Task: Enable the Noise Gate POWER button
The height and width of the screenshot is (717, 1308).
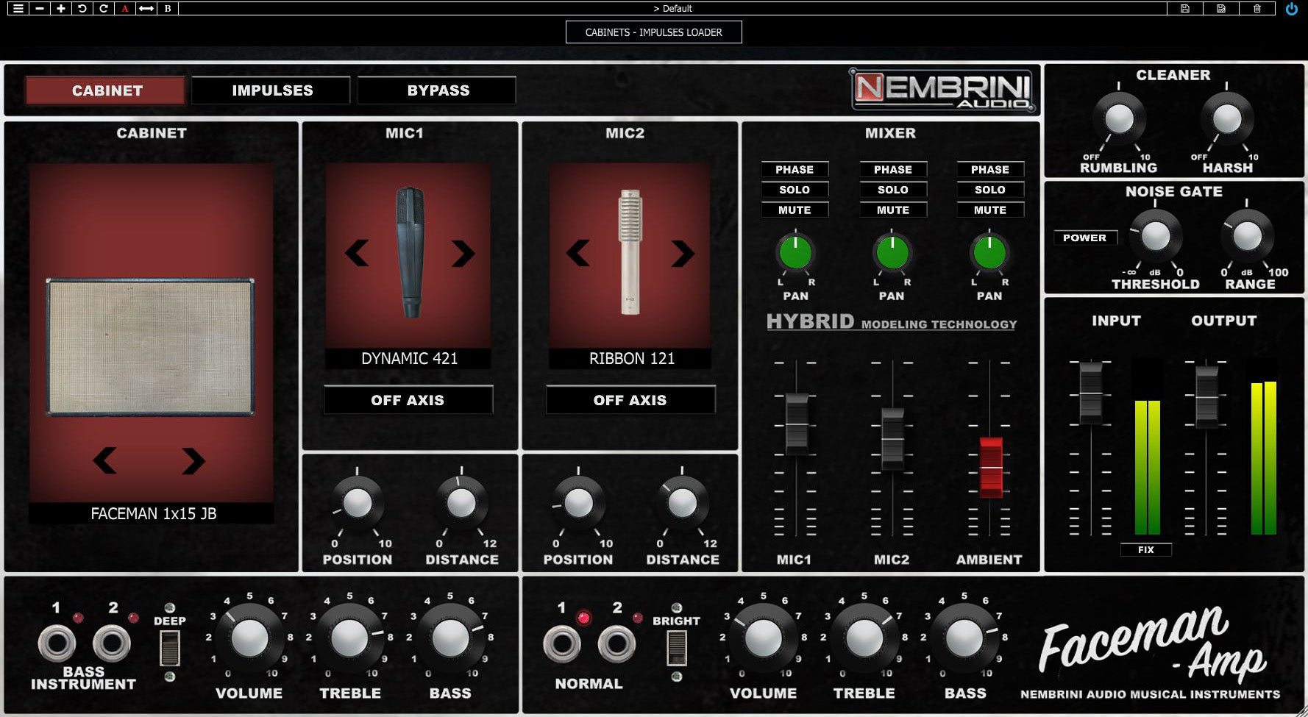Action: 1086,238
